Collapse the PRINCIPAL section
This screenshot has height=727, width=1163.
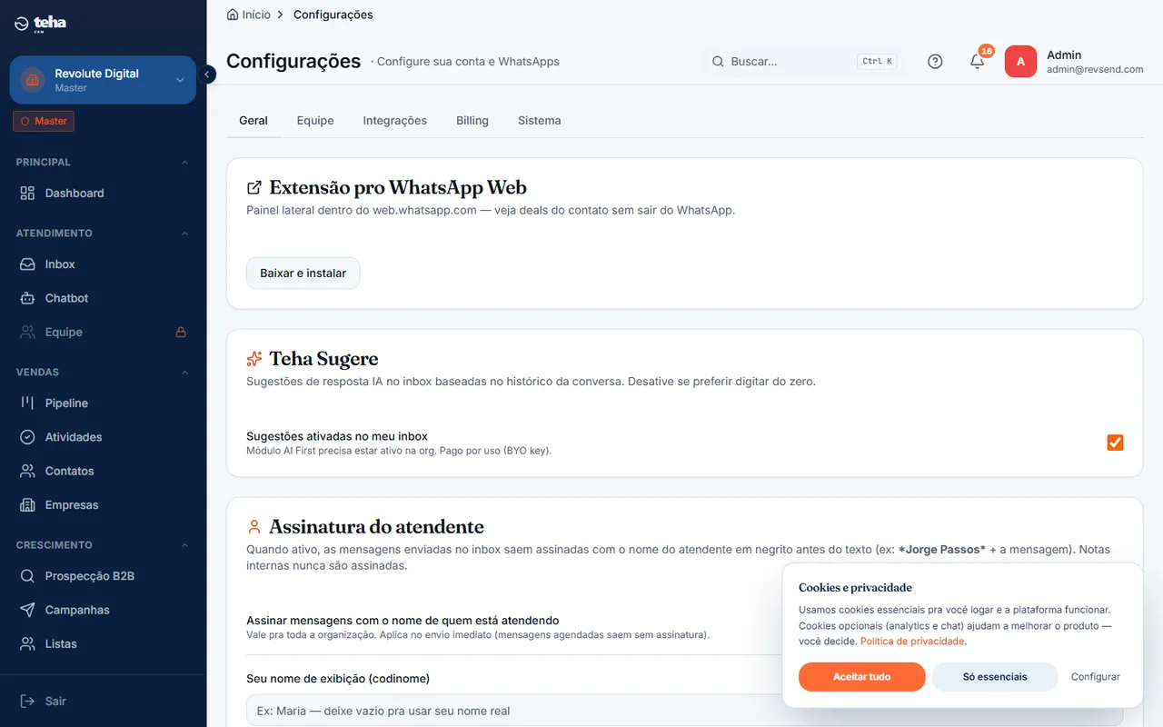[184, 163]
